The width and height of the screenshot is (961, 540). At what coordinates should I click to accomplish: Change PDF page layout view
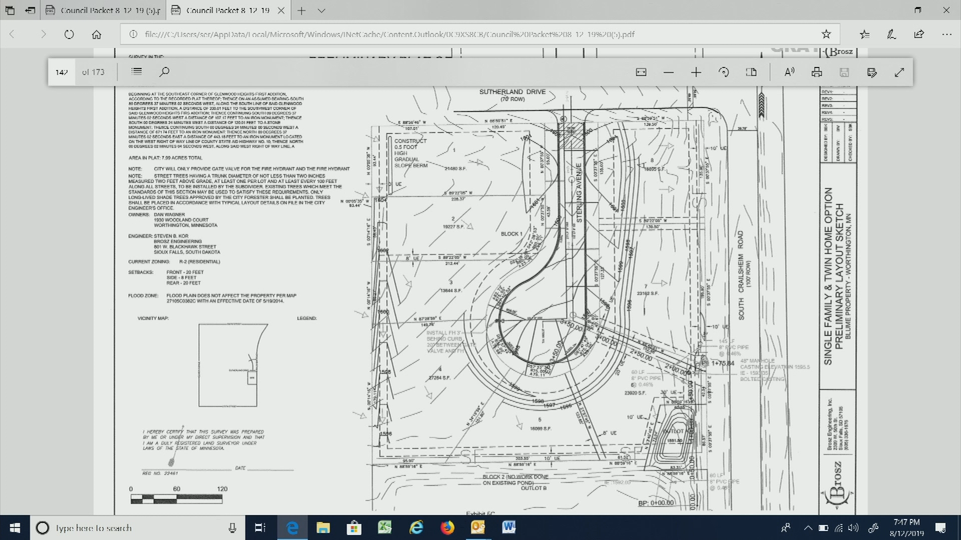click(x=751, y=72)
